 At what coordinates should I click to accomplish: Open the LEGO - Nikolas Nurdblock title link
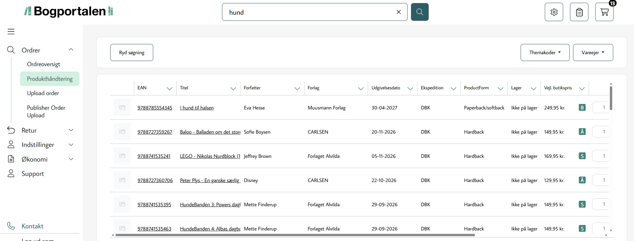(210, 156)
